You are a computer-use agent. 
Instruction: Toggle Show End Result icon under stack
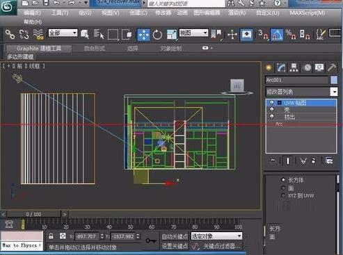[288, 161]
